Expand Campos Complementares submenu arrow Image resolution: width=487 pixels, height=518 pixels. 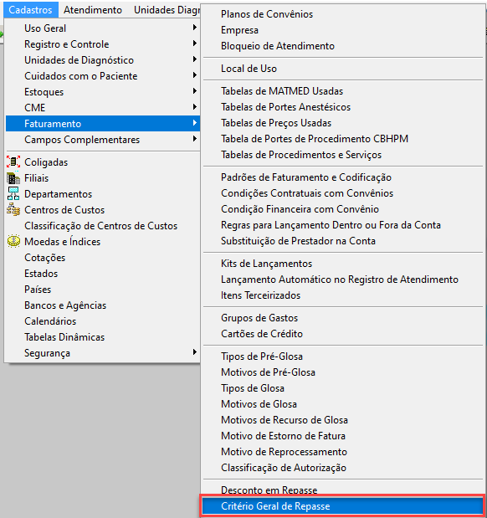point(195,139)
